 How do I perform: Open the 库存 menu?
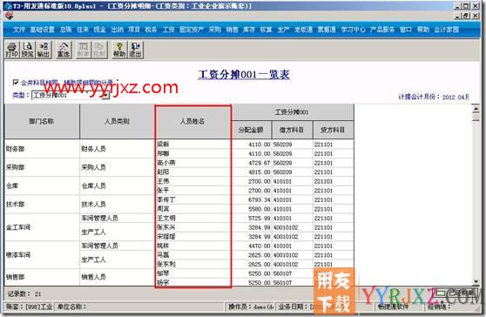(249, 30)
